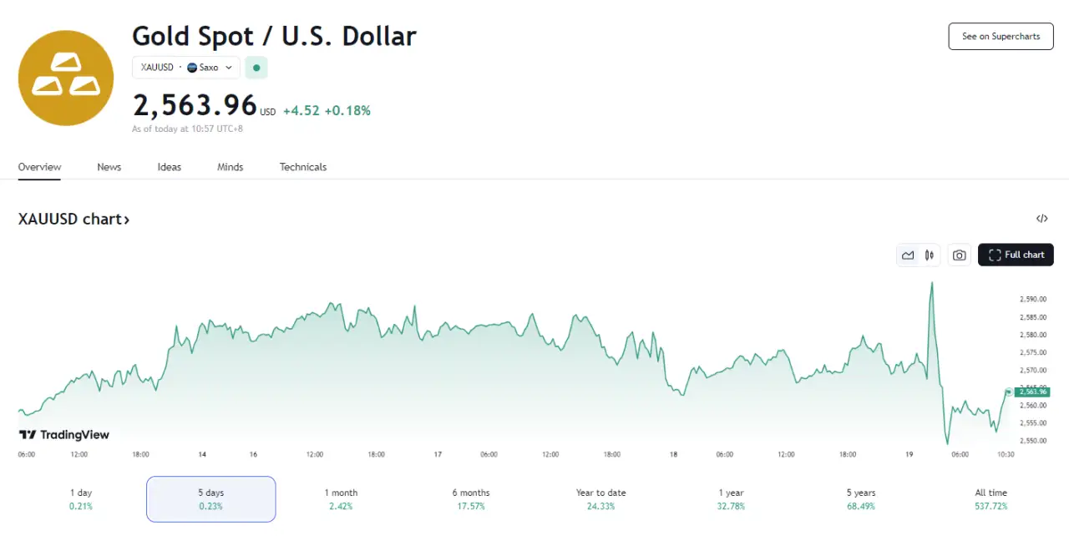The image size is (1069, 536).
Task: Select the 6 months time range
Action: [471, 498]
